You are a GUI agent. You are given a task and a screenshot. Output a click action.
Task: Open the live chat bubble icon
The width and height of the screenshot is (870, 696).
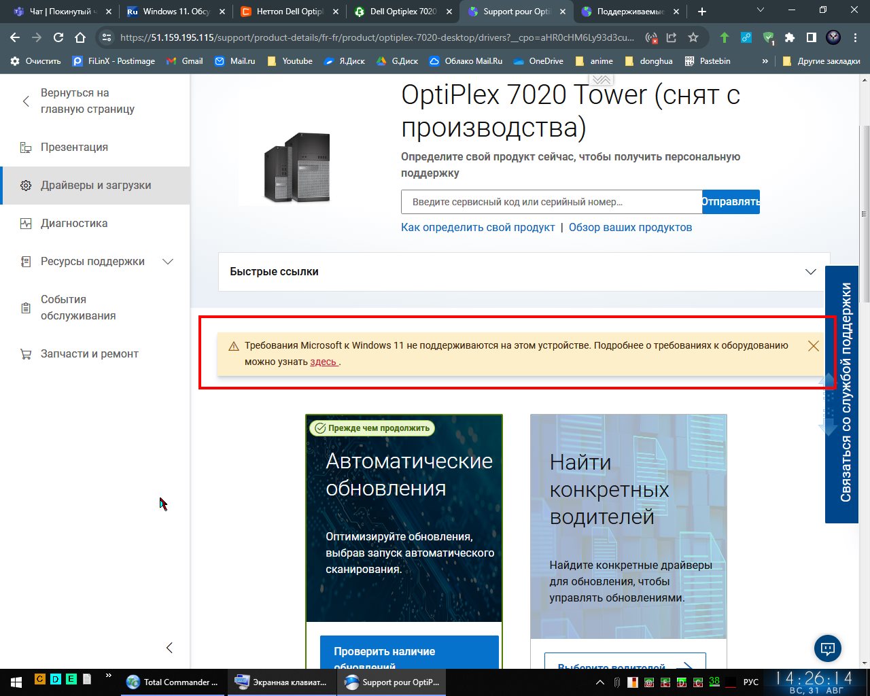pos(828,648)
